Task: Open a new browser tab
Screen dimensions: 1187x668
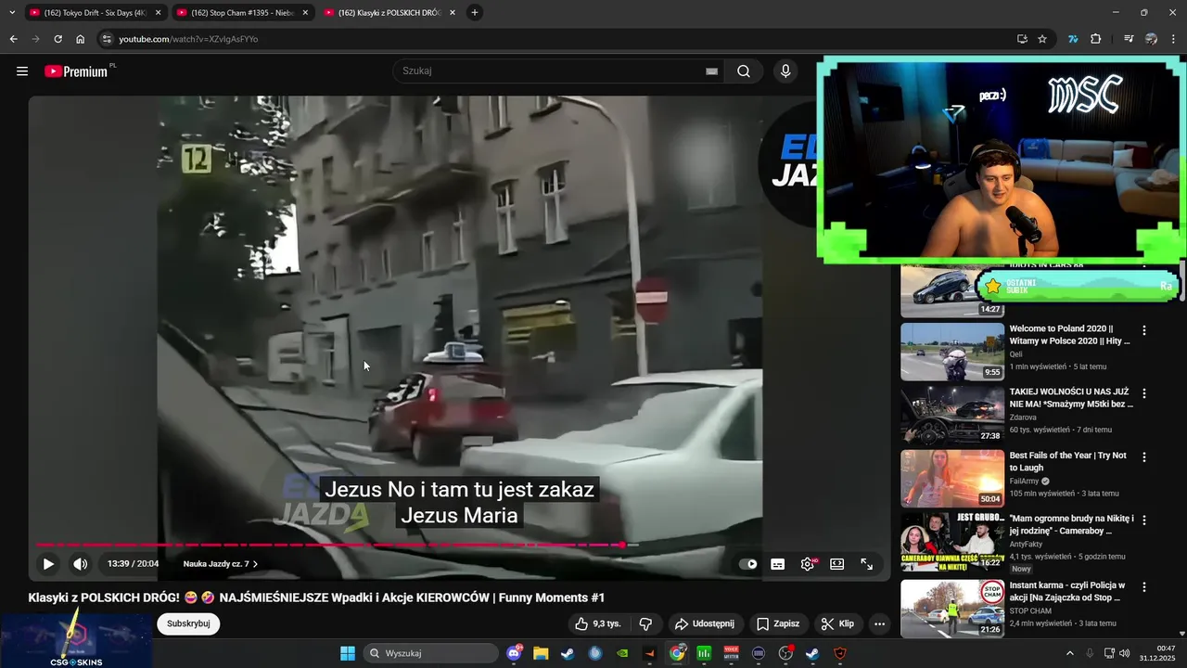Action: point(475,13)
